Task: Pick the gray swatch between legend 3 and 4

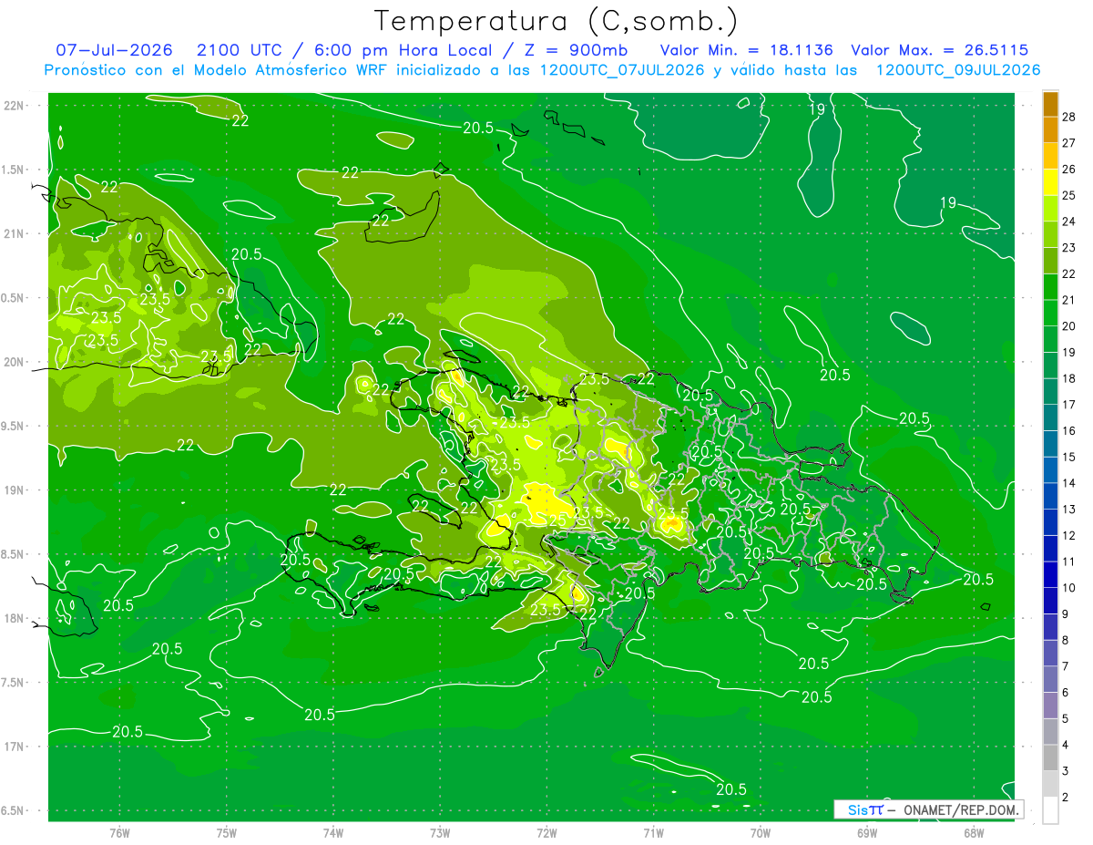Action: tap(1050, 758)
